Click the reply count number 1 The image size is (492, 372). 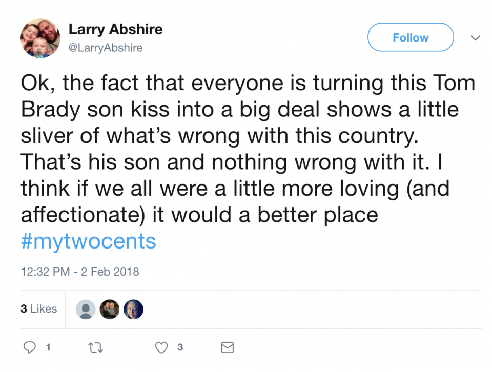point(48,348)
